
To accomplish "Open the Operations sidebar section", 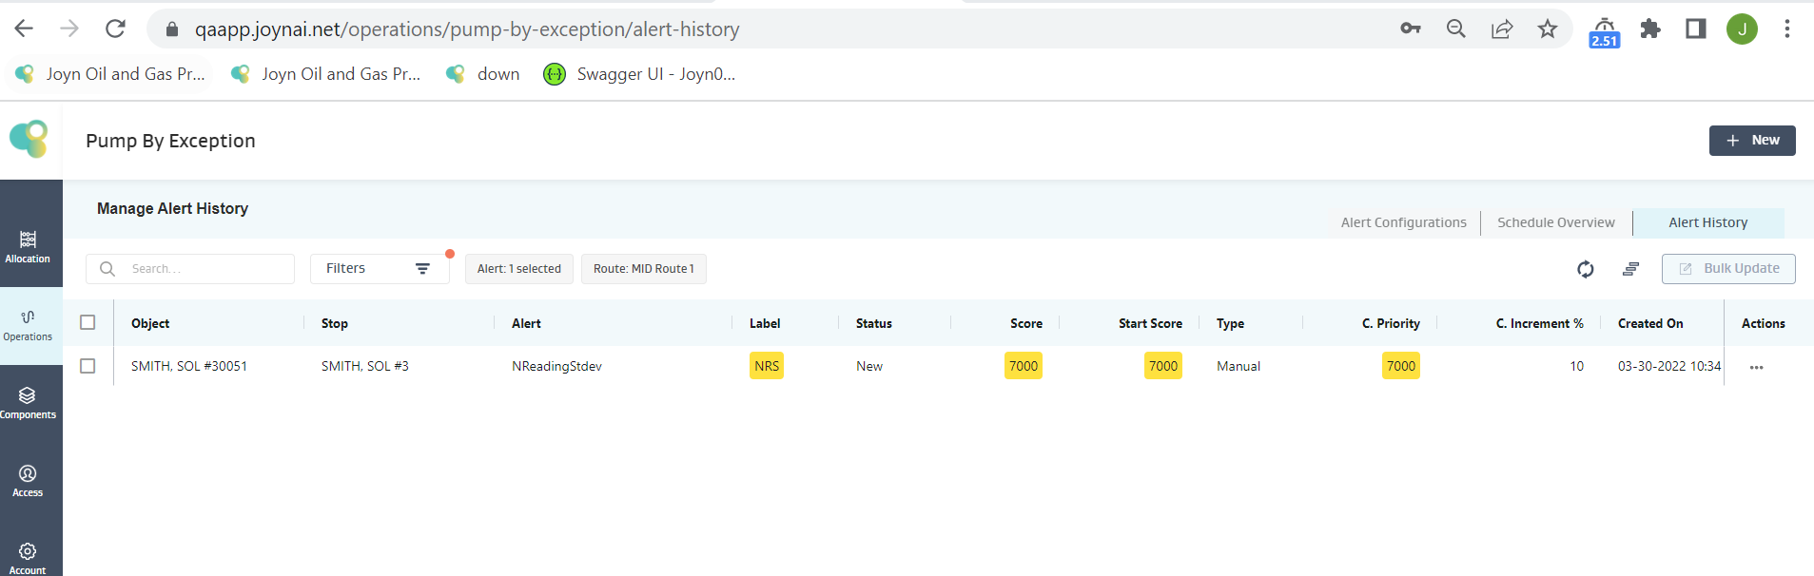I will point(28,324).
